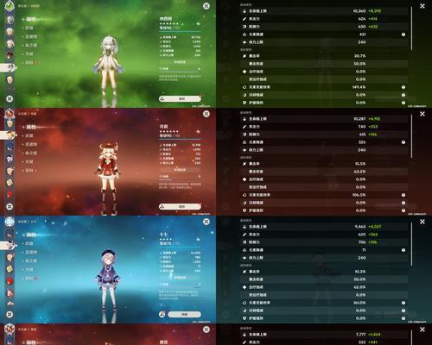Open help icon beside 106.5% energy recharge
Screen dimensions: 432x345
tap(403, 195)
